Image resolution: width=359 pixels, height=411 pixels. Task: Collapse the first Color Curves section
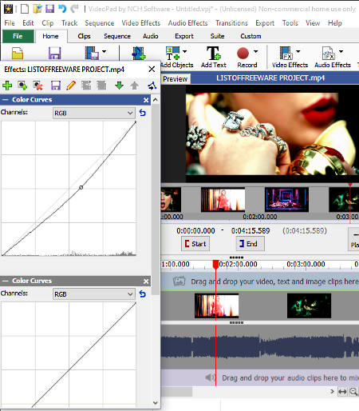pyautogui.click(x=6, y=100)
